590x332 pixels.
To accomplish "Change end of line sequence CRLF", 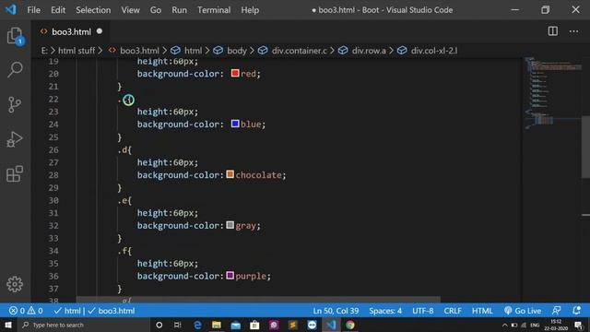I will click(x=453, y=311).
